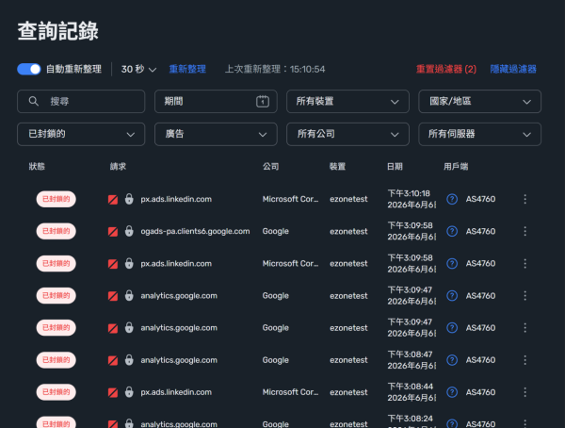This screenshot has width=565, height=428.
Task: Click the 狀態 column header
Action: pyautogui.click(x=37, y=166)
